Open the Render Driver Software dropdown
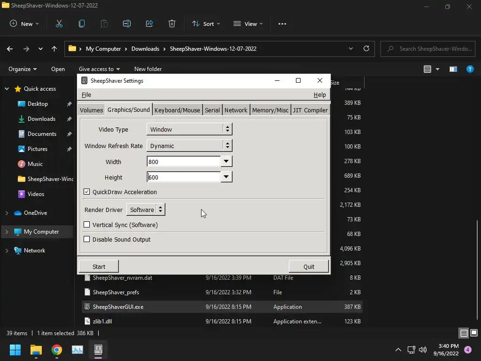The height and width of the screenshot is (361, 481). pos(146,210)
